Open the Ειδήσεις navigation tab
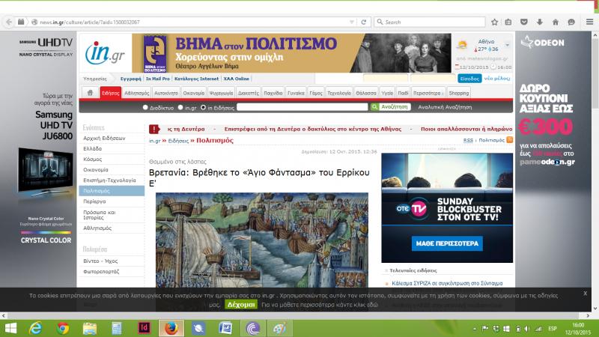The width and height of the screenshot is (599, 337). (x=110, y=93)
